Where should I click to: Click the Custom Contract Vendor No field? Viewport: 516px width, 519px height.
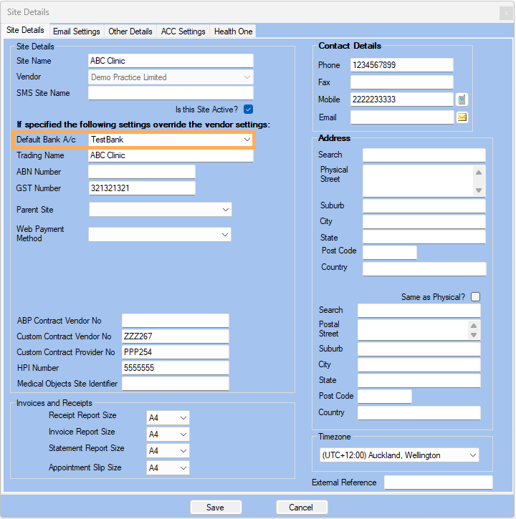coord(176,336)
